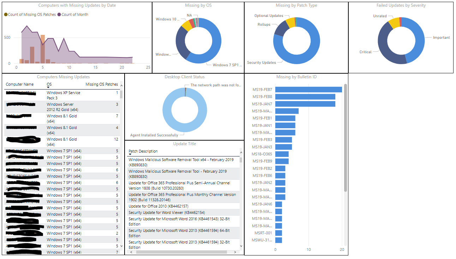Select the MS19-FEB7 bar
The height and width of the screenshot is (259, 456).
pyautogui.click(x=308, y=90)
